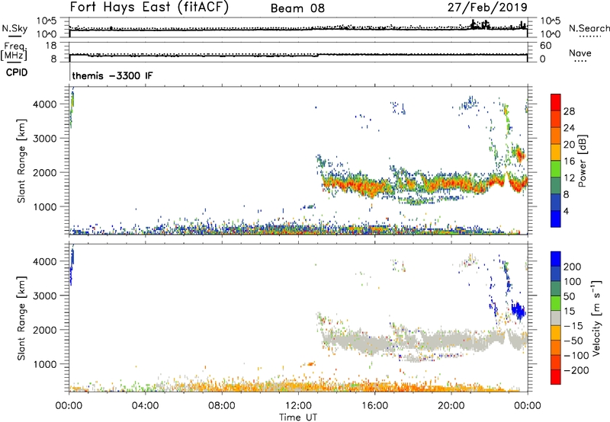Click the "Nave" legend label

click(x=580, y=53)
